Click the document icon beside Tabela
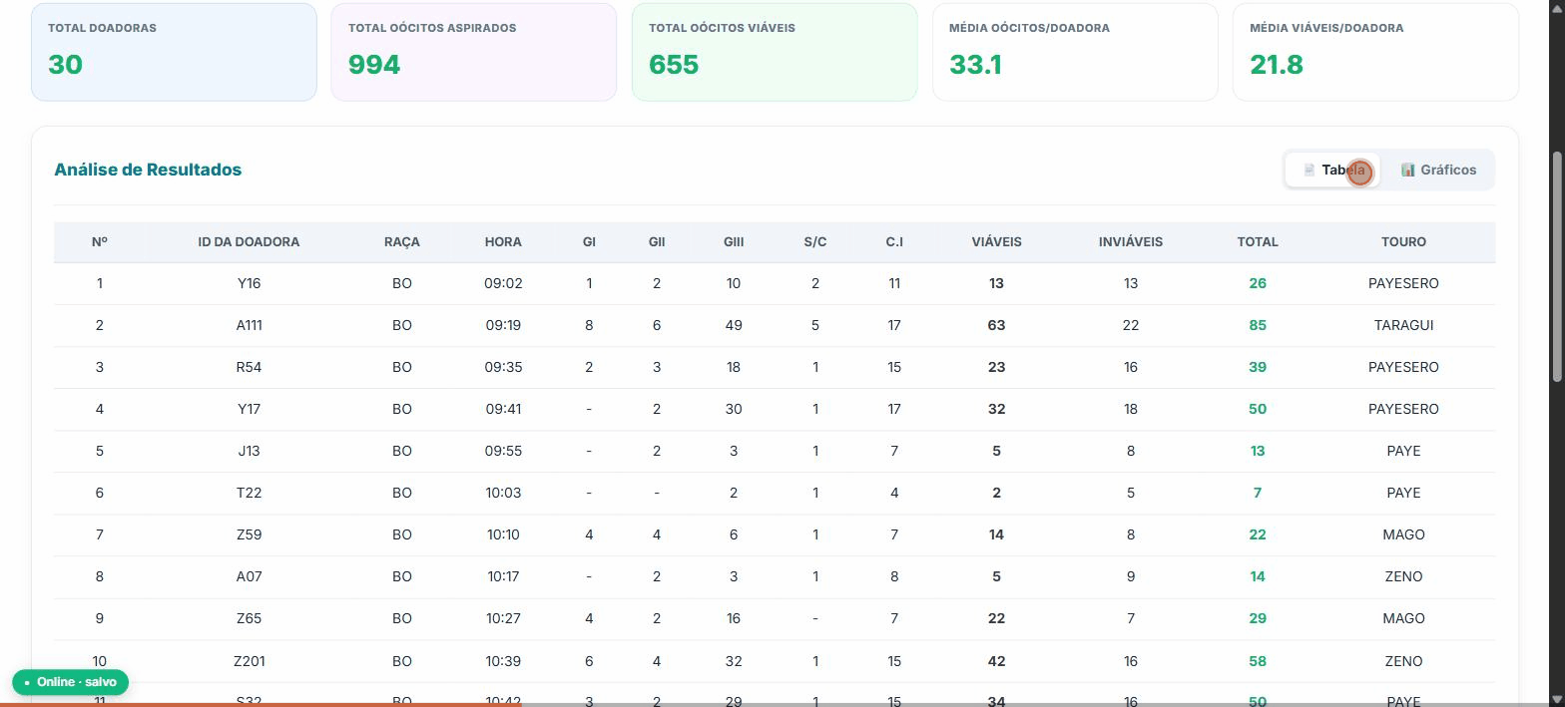The width and height of the screenshot is (1565, 707). coord(1308,170)
